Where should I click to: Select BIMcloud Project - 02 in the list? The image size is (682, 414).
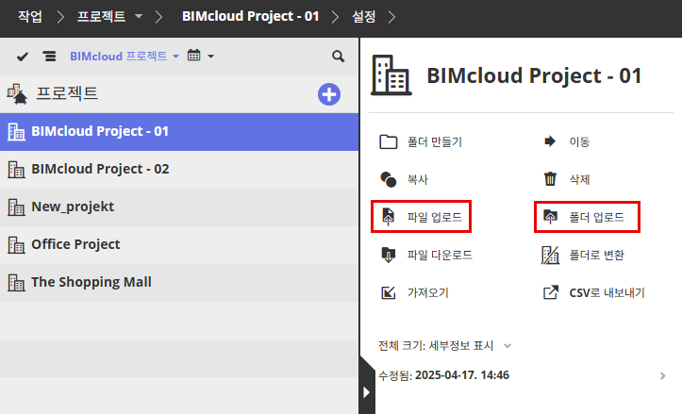coord(179,170)
